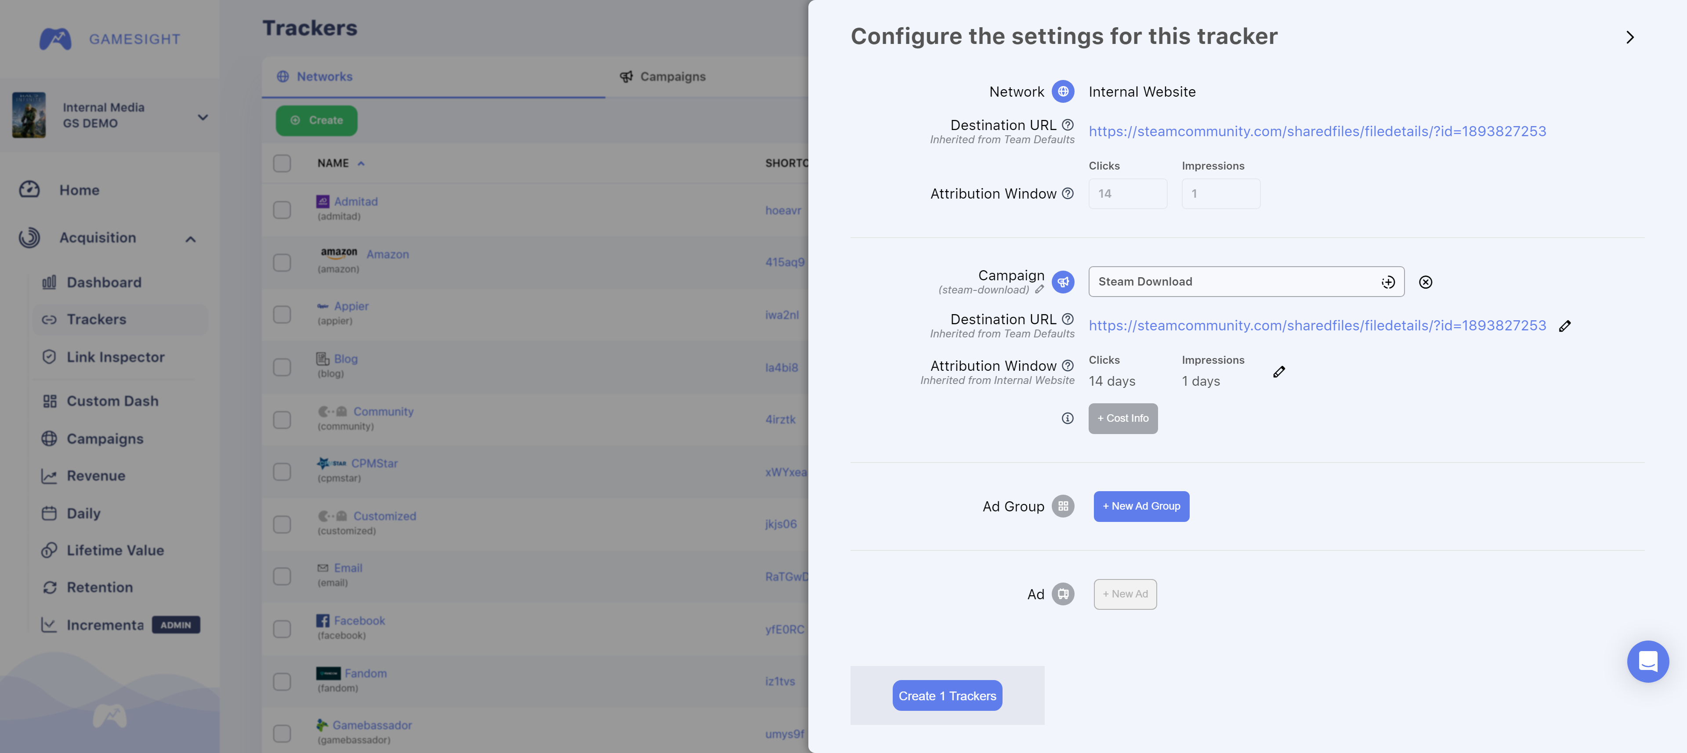The width and height of the screenshot is (1687, 753).
Task: Toggle the select-all checkbox in header
Action: coord(282,163)
